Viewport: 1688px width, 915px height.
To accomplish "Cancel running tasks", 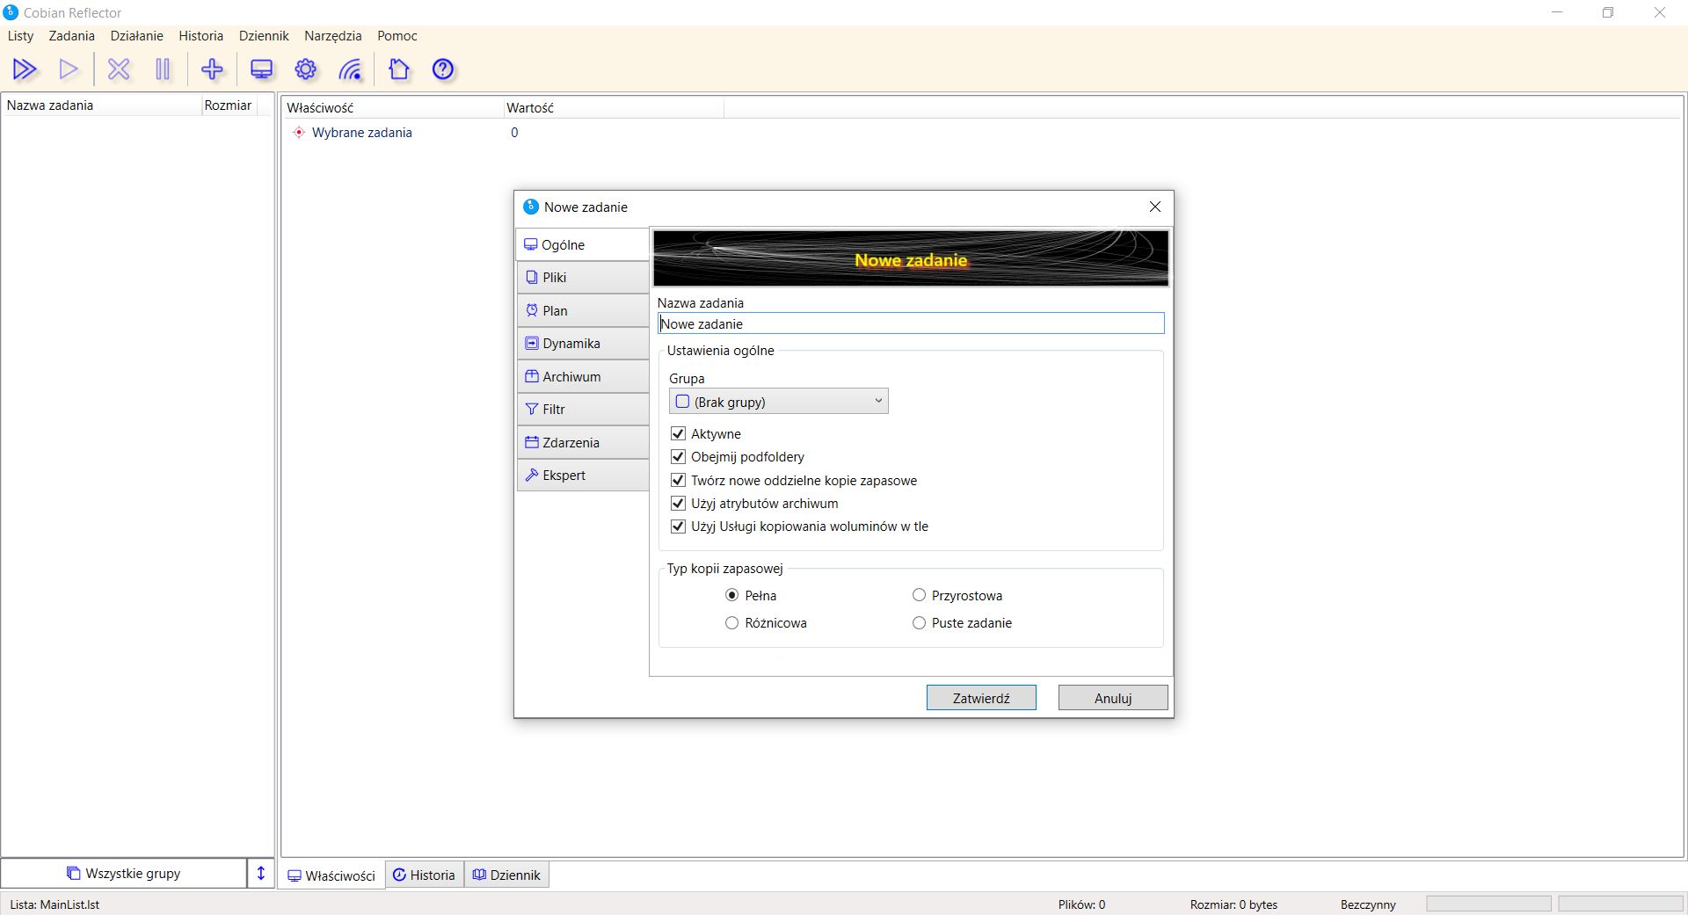I will [119, 69].
